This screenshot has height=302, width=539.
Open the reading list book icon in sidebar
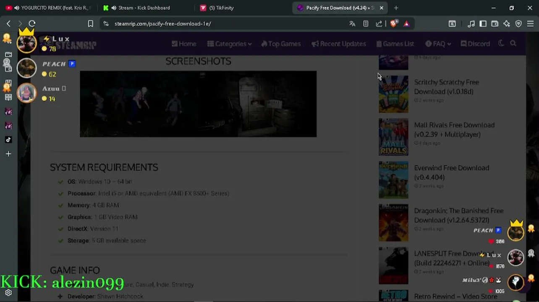(x=8, y=97)
